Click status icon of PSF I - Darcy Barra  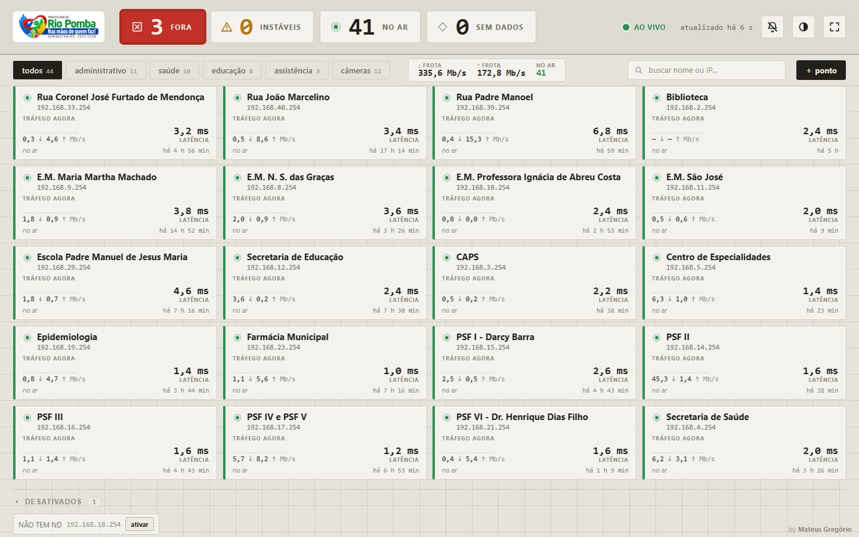pyautogui.click(x=447, y=338)
